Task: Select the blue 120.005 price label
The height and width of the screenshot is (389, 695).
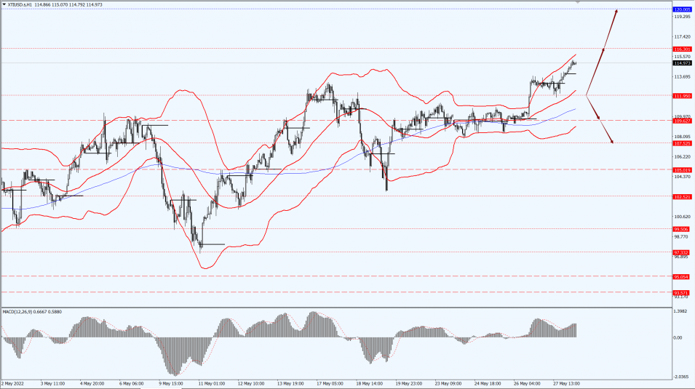Action: point(682,9)
